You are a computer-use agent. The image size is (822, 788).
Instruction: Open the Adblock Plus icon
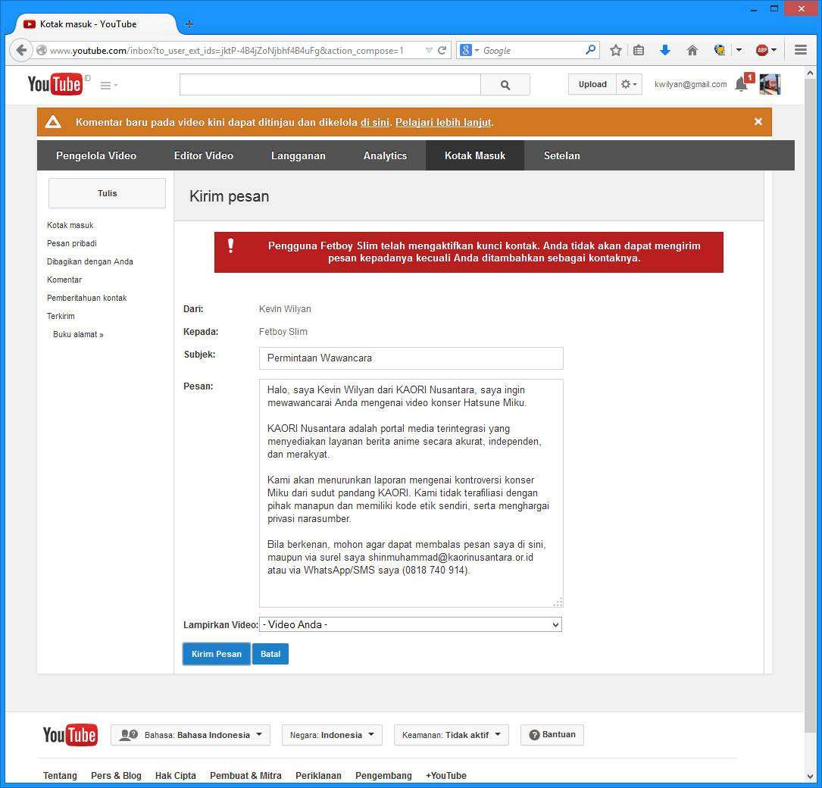coord(762,50)
